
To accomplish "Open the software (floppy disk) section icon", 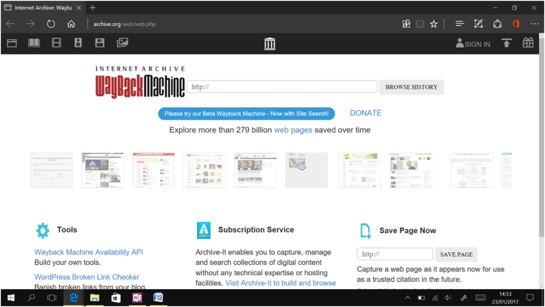I will [x=100, y=44].
